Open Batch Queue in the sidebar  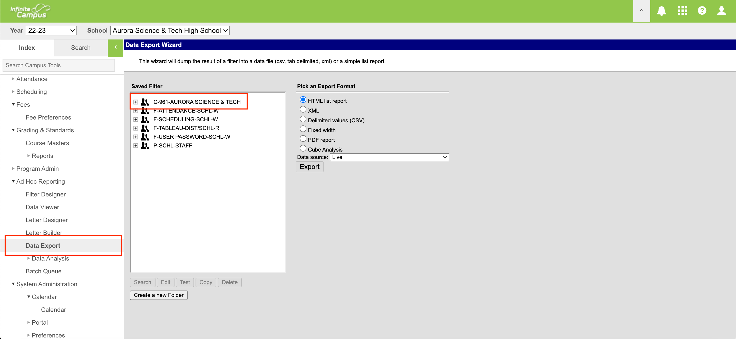(43, 271)
